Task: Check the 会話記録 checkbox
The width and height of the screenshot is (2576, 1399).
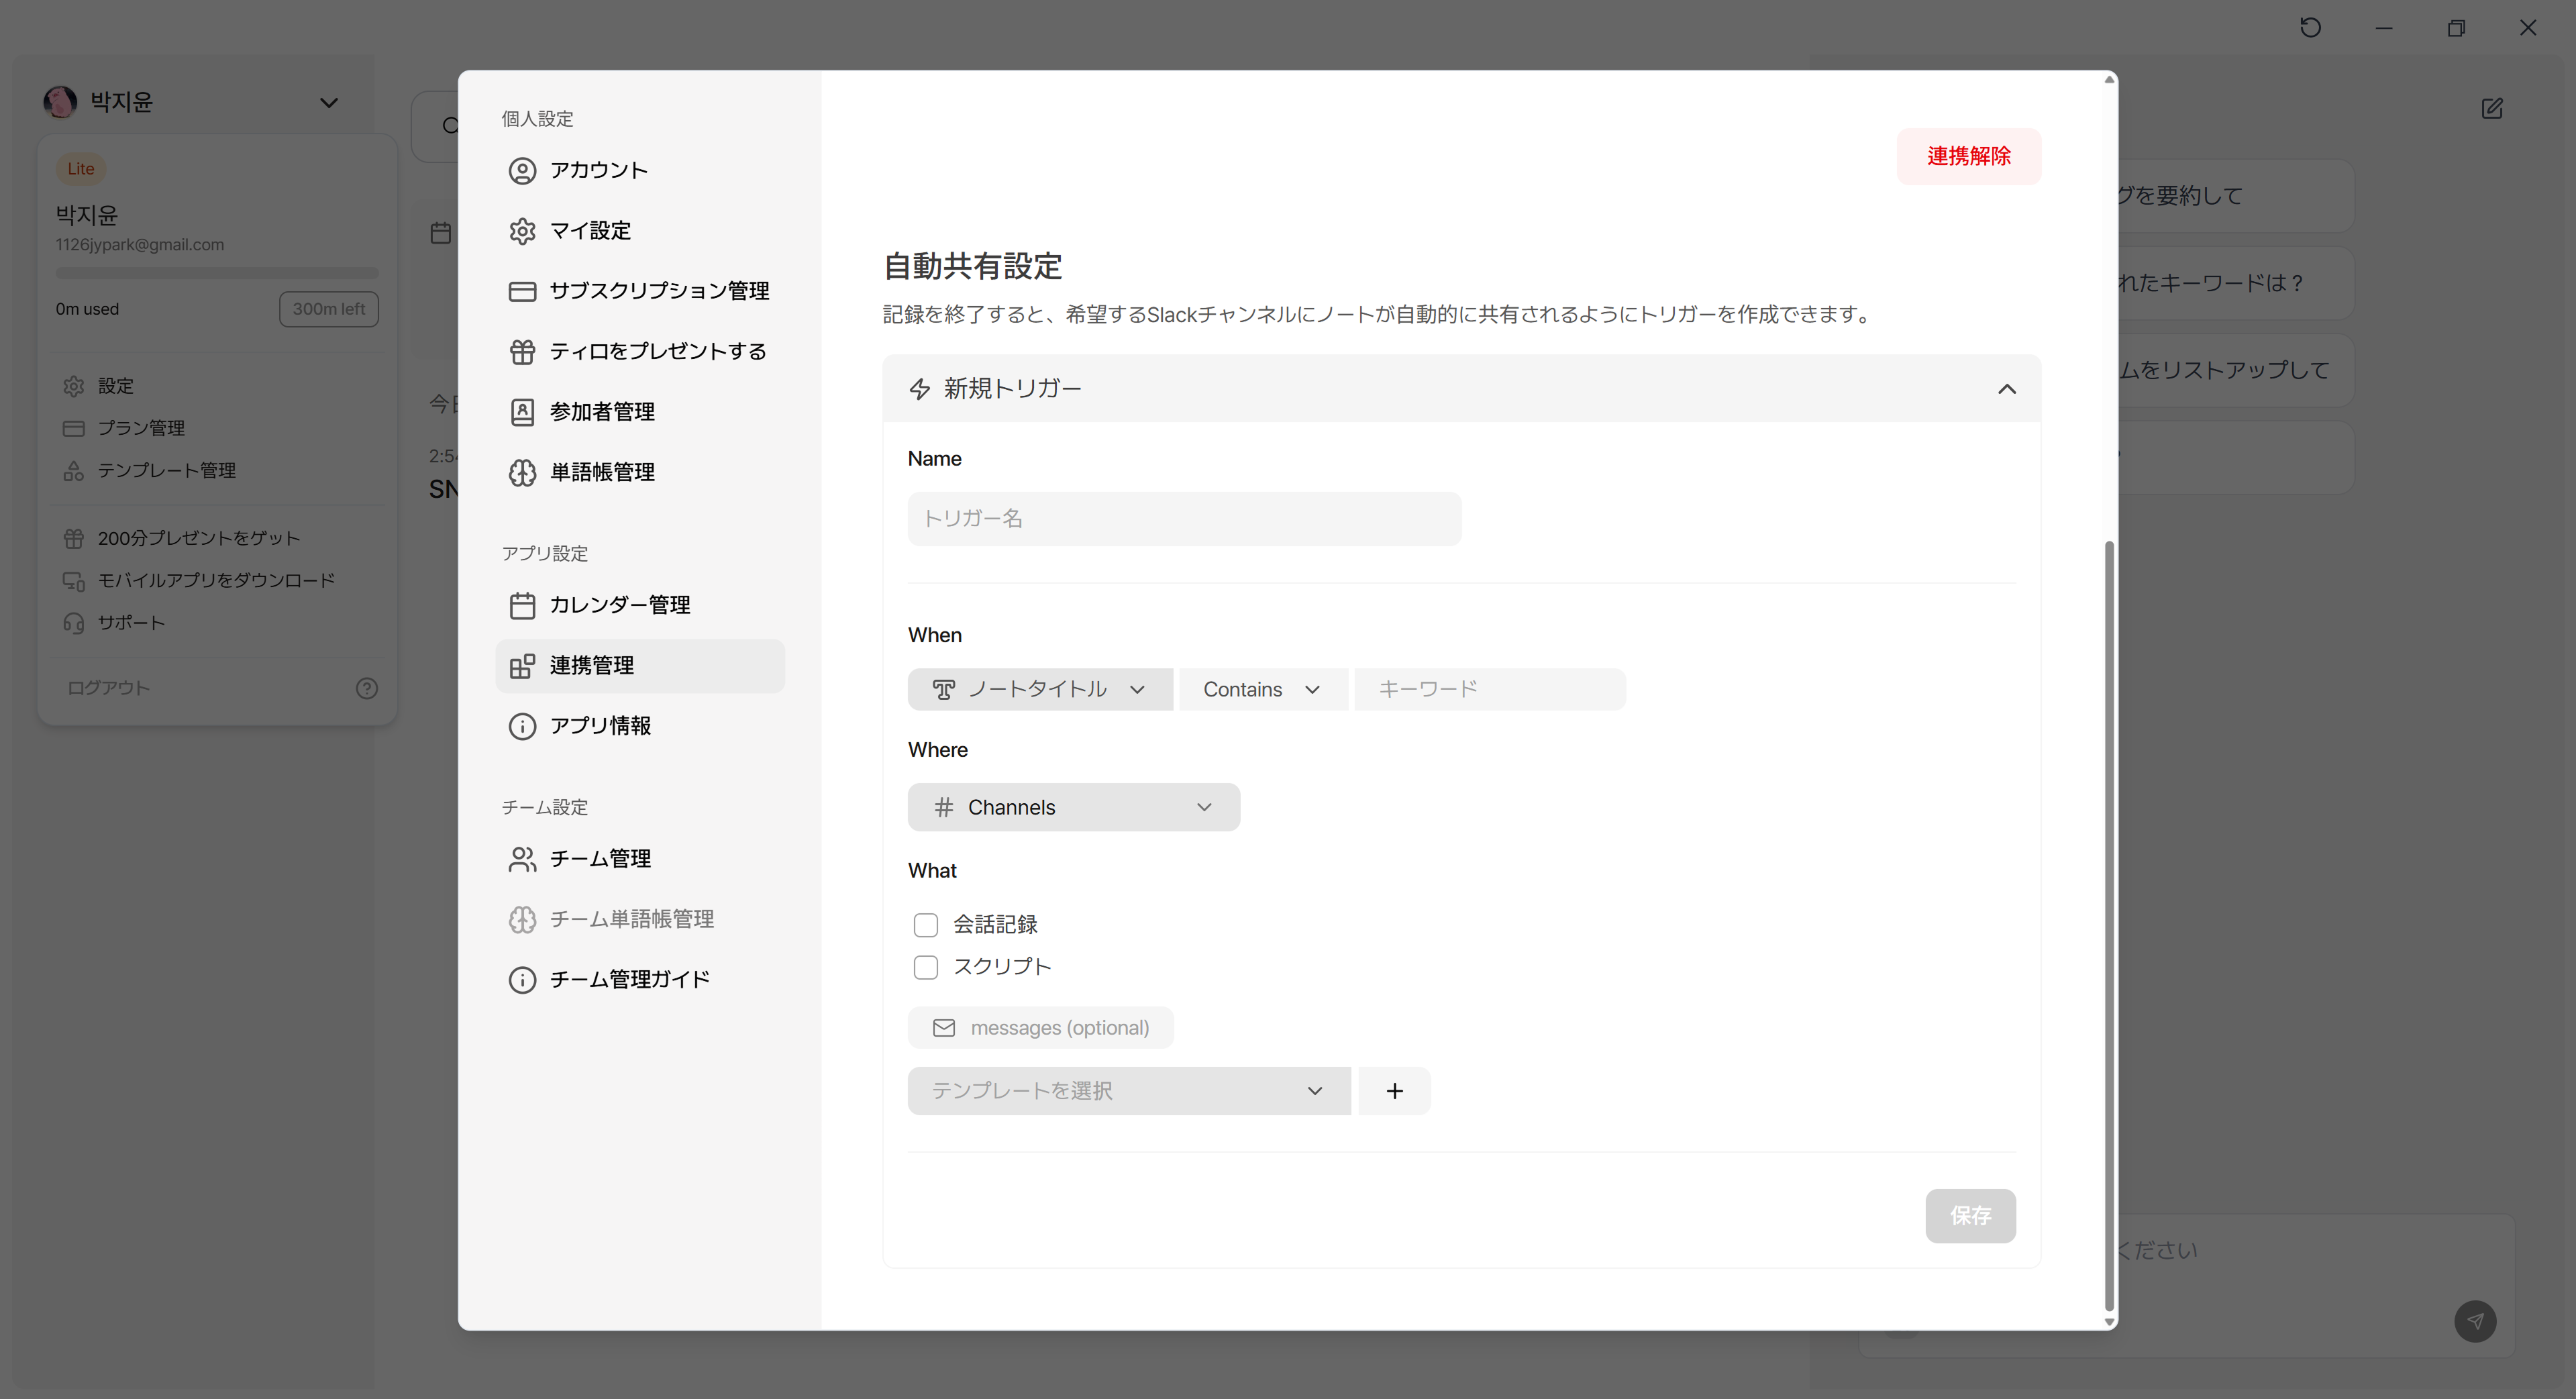Action: point(926,925)
